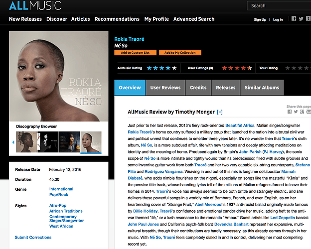Click the AllMusic logo
Image resolution: width=311 pixels, height=249 pixels.
pos(35,5)
